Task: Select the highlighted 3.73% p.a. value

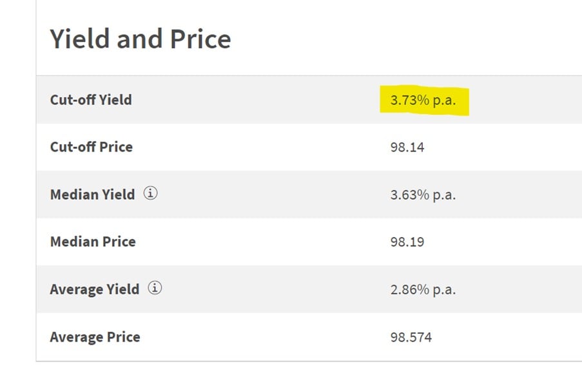Action: click(423, 100)
